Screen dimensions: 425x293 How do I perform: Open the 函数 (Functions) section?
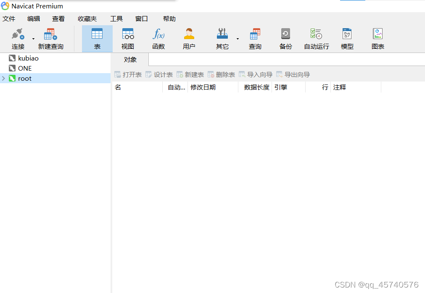point(158,38)
